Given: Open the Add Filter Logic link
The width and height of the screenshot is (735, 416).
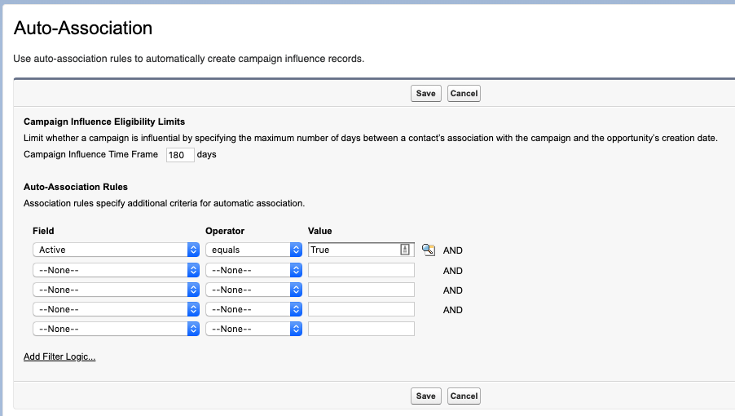Looking at the screenshot, I should (x=59, y=356).
